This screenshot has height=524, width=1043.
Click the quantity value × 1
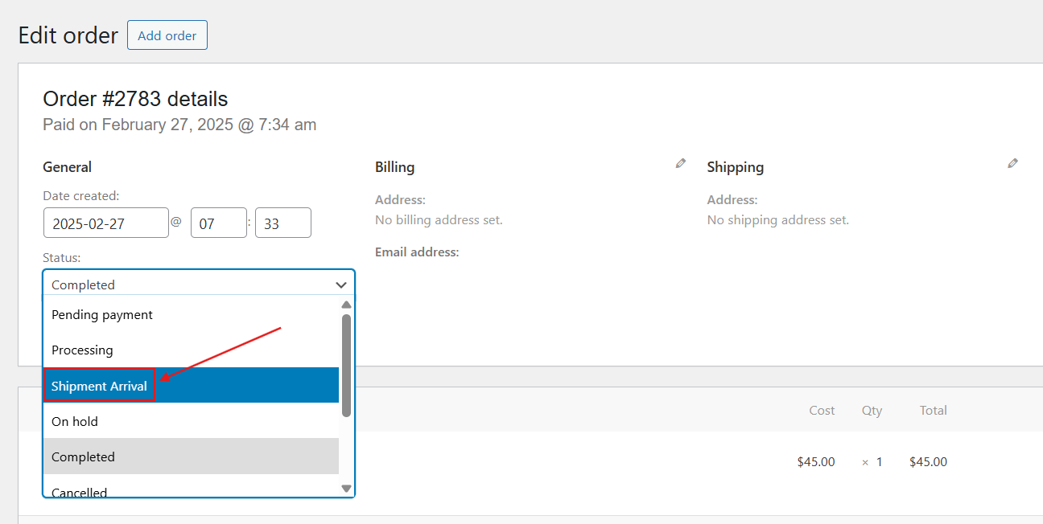872,462
